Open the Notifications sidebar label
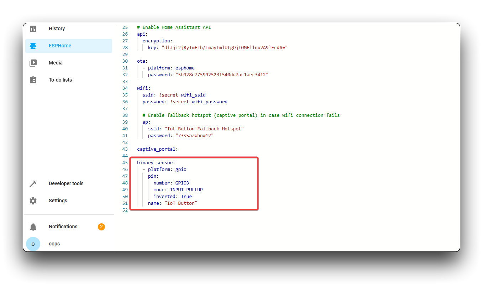The width and height of the screenshot is (483, 286). pos(63,227)
